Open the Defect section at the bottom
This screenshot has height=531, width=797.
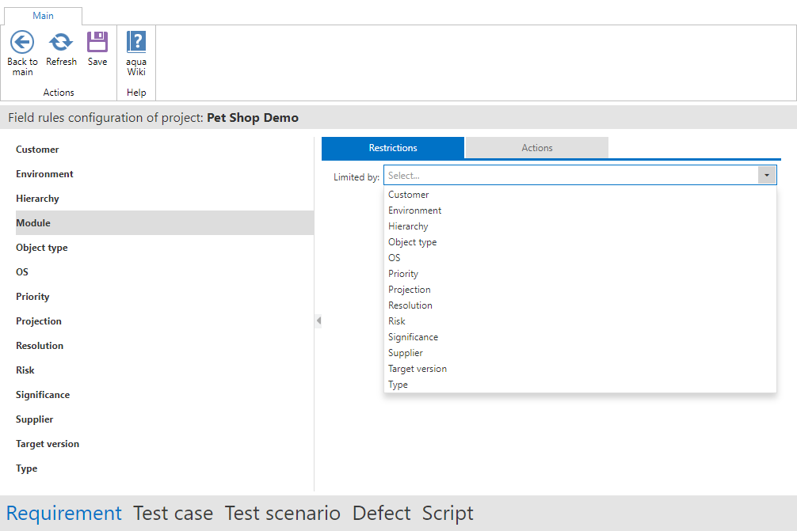tap(381, 514)
